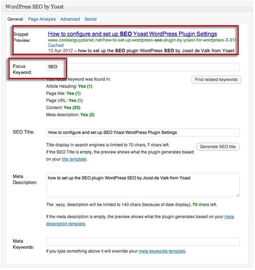Click the green snippet preview URL
This screenshot has height=270, width=255.
pyautogui.click(x=142, y=40)
